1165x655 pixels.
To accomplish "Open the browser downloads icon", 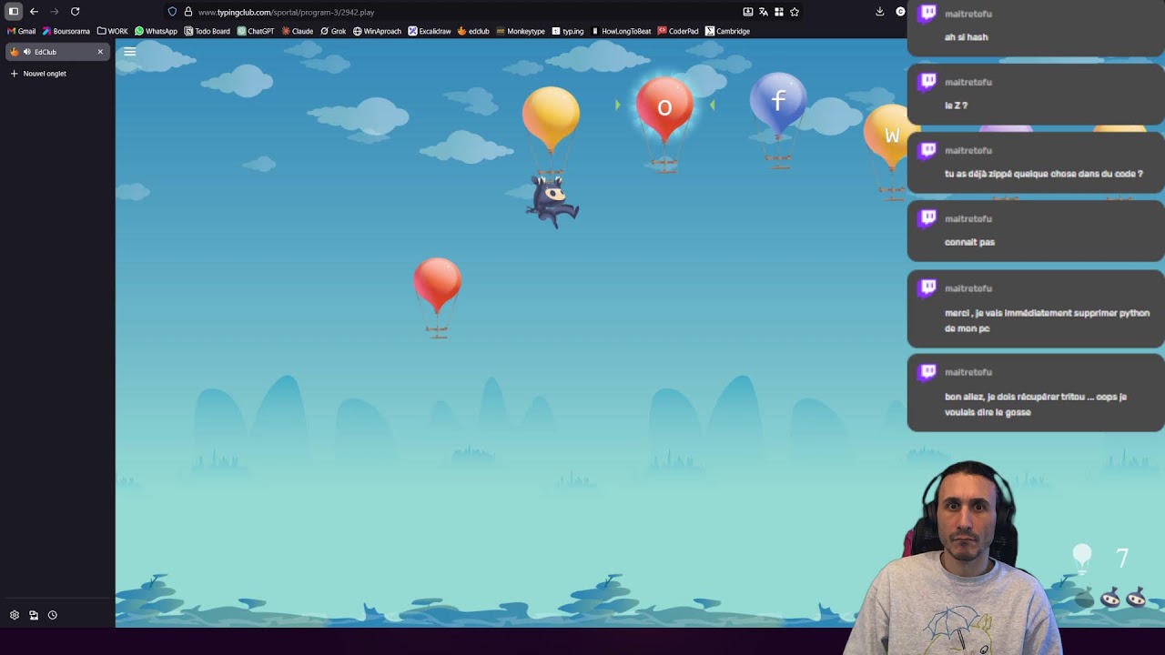I will pyautogui.click(x=879, y=12).
